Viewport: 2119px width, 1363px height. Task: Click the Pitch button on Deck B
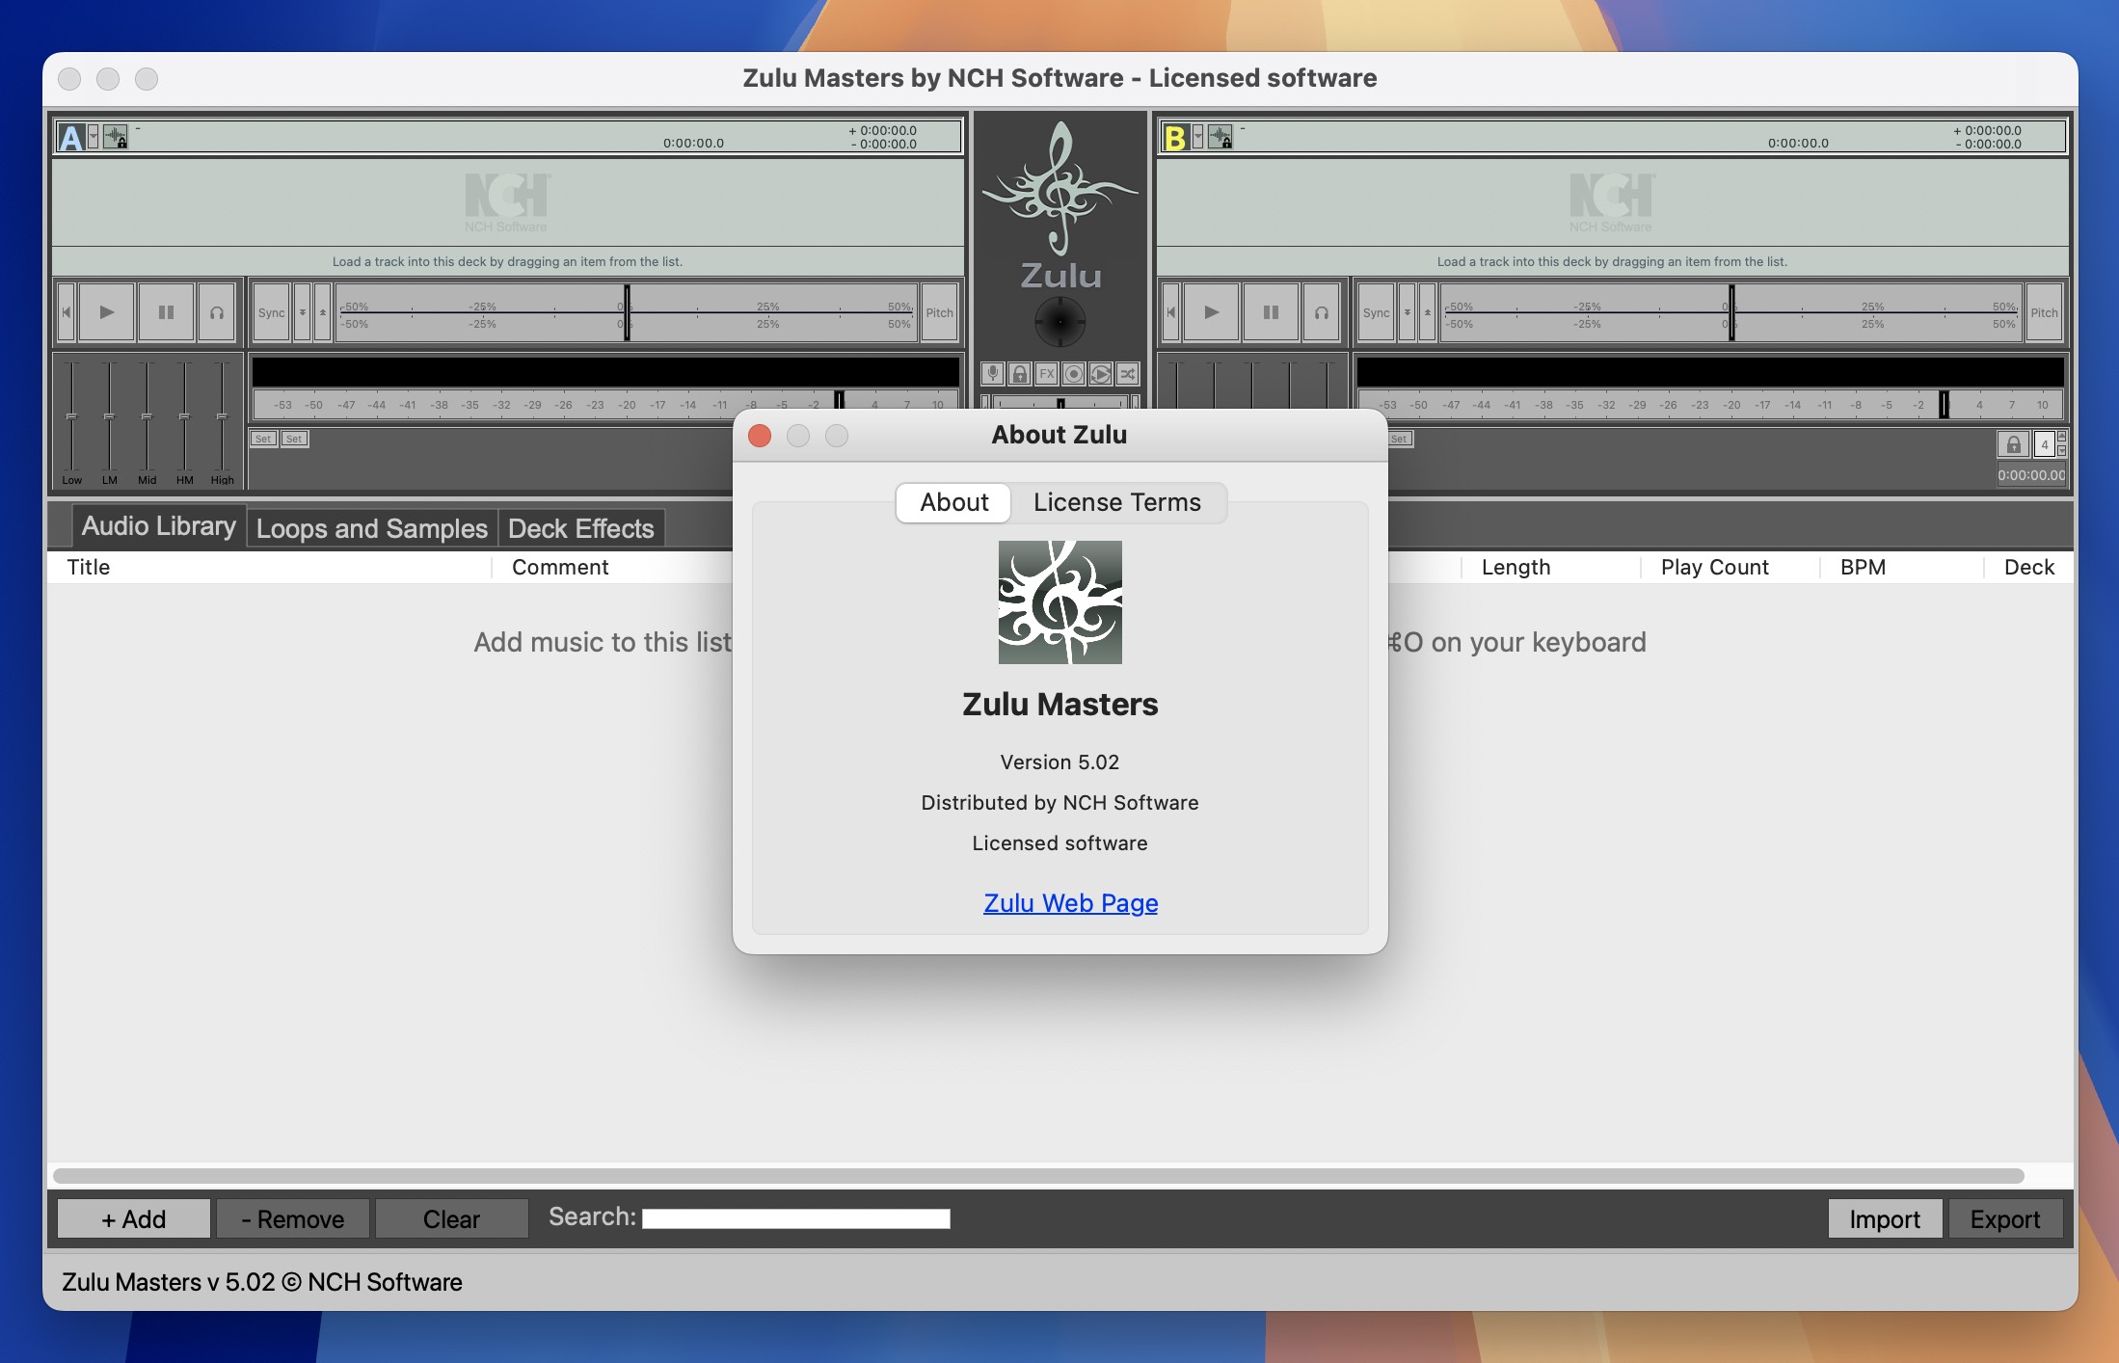[2044, 312]
